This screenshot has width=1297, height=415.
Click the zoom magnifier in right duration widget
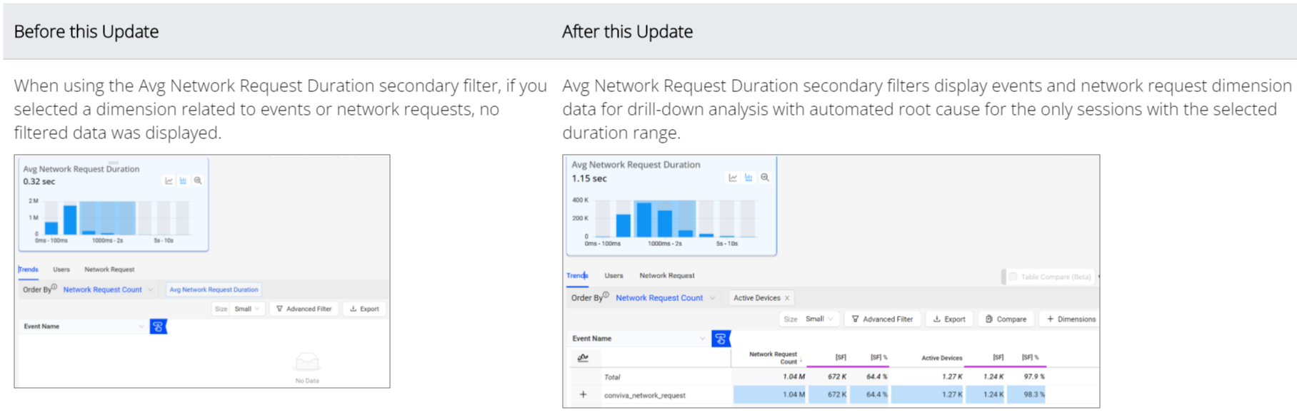pyautogui.click(x=765, y=178)
